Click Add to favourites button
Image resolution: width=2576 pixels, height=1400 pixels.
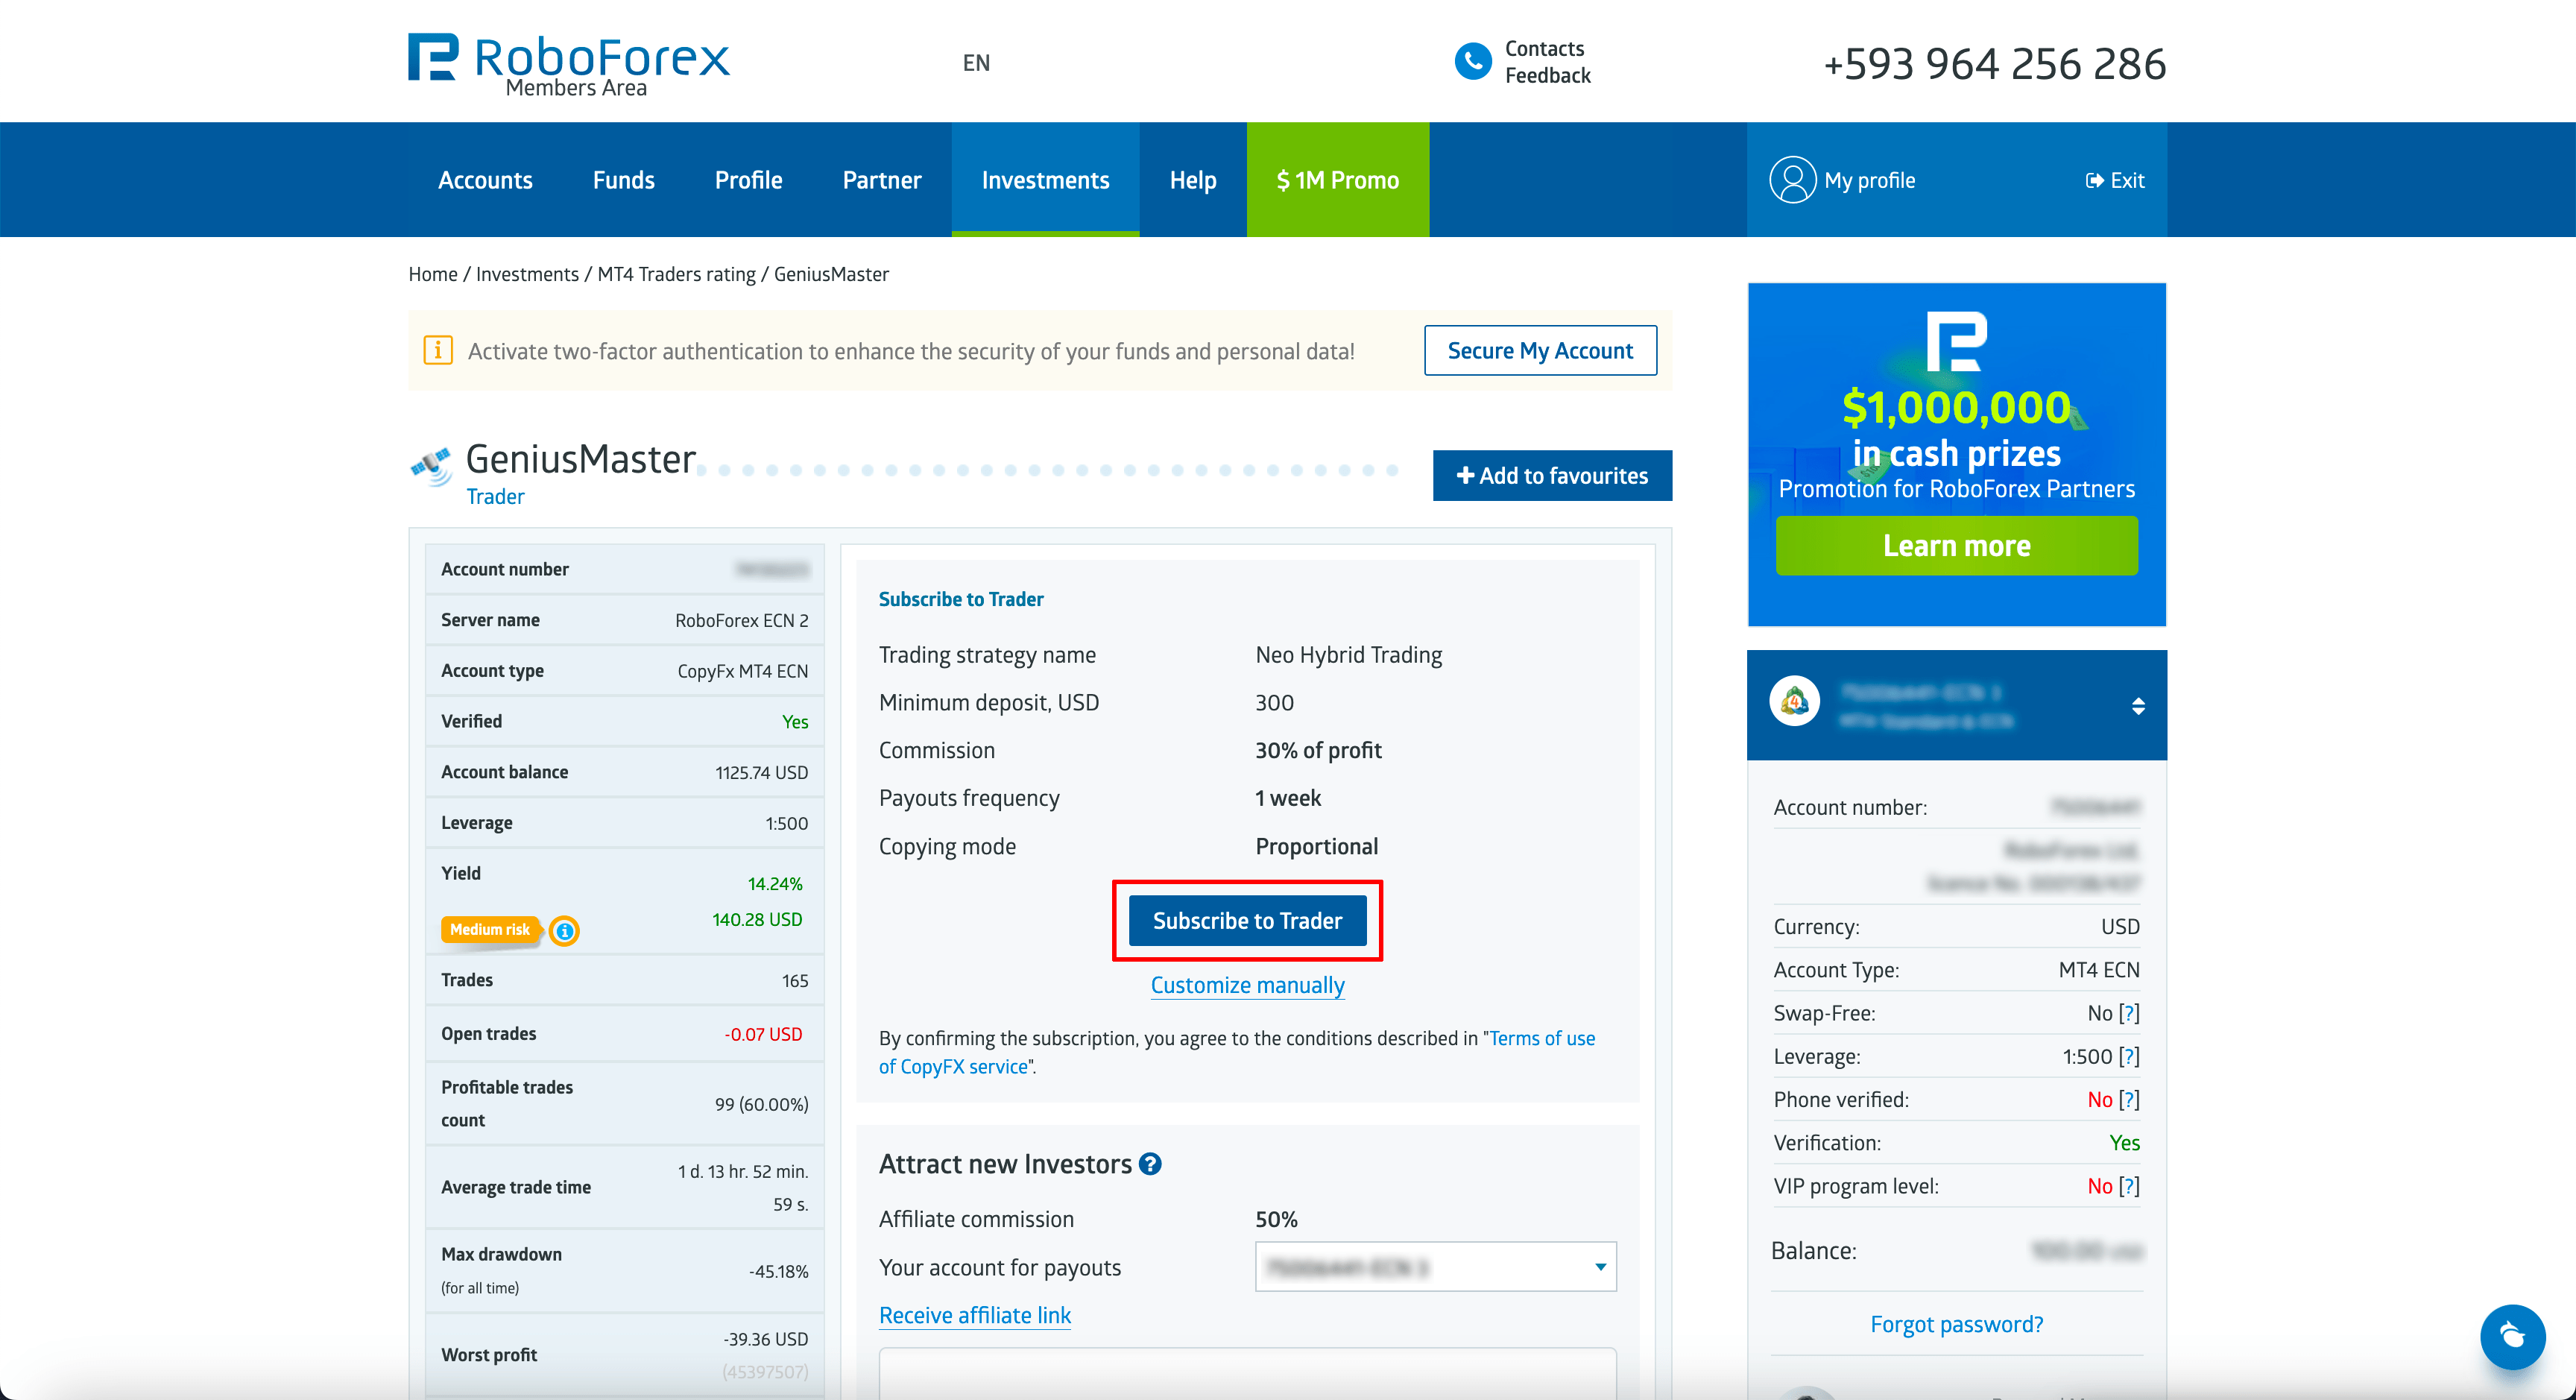(x=1552, y=475)
